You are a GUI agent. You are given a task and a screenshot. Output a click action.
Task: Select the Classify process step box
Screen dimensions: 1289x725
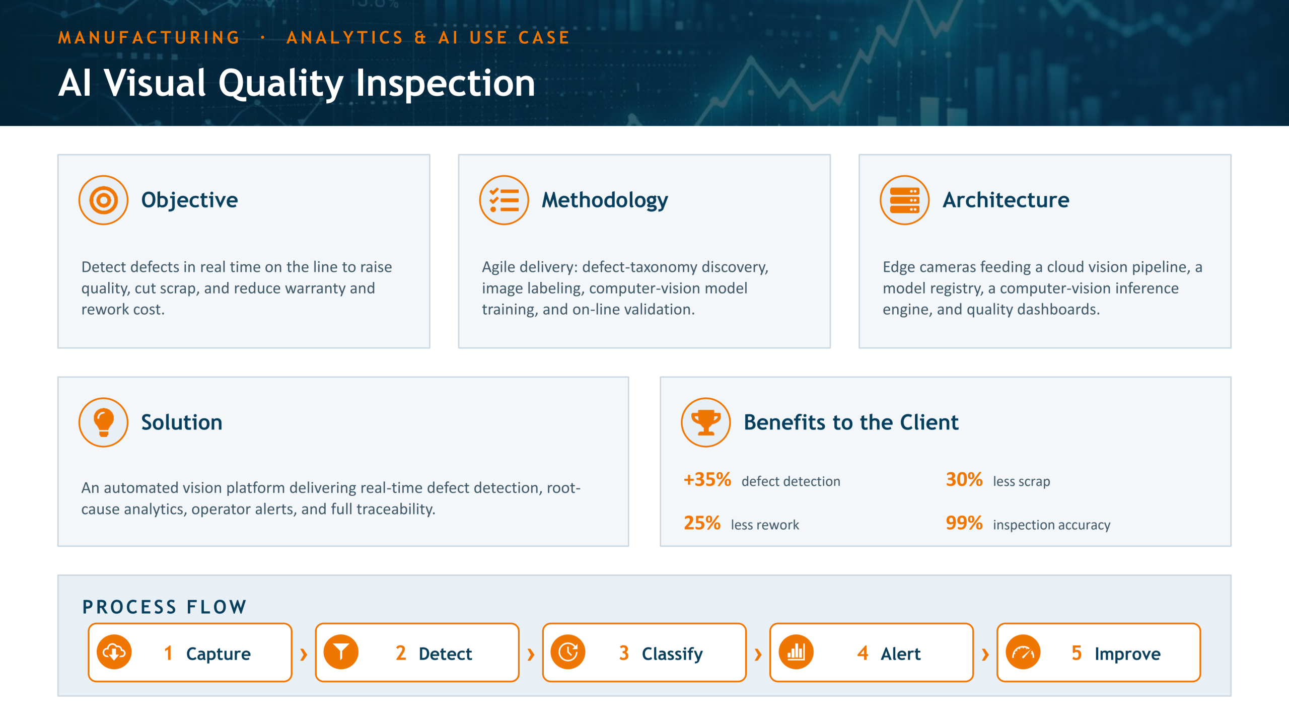[644, 652]
